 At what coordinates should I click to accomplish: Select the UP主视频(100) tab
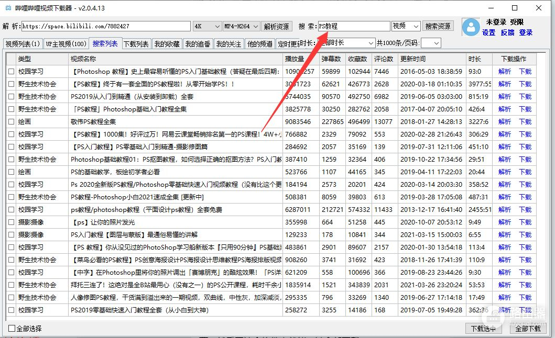click(66, 44)
